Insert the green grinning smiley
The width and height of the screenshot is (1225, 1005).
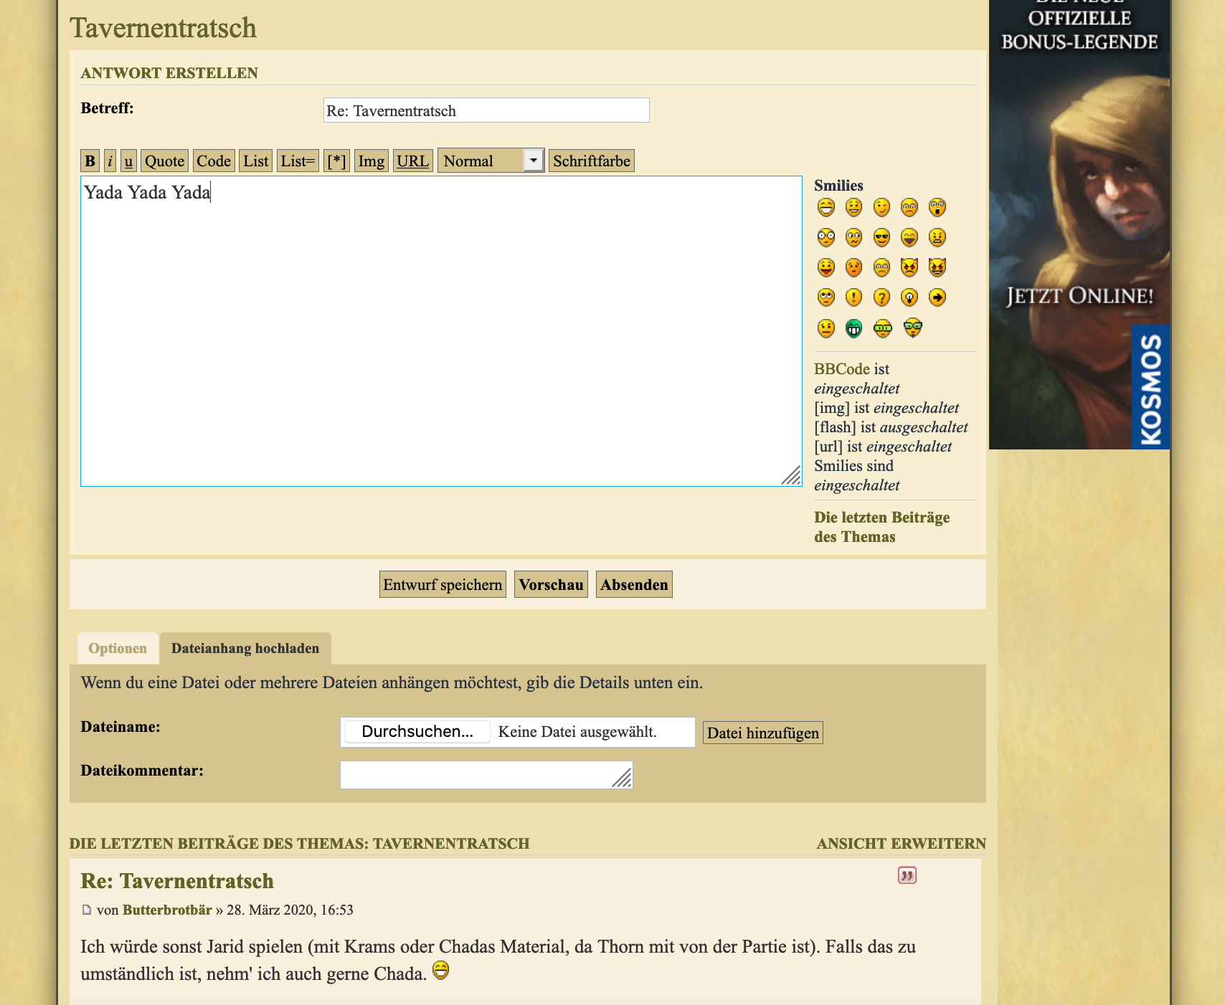click(853, 329)
